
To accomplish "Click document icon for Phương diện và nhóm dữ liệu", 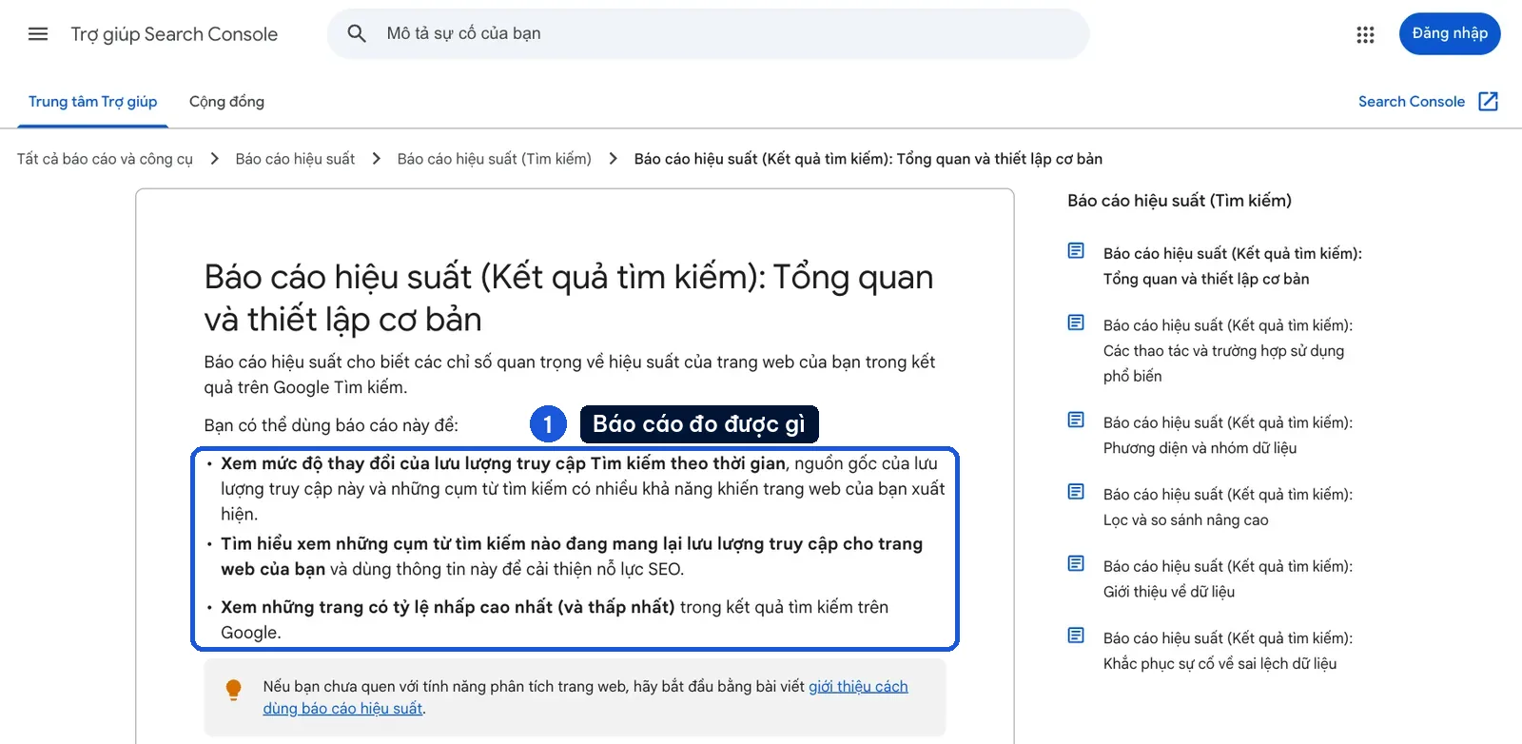I will [x=1076, y=421].
